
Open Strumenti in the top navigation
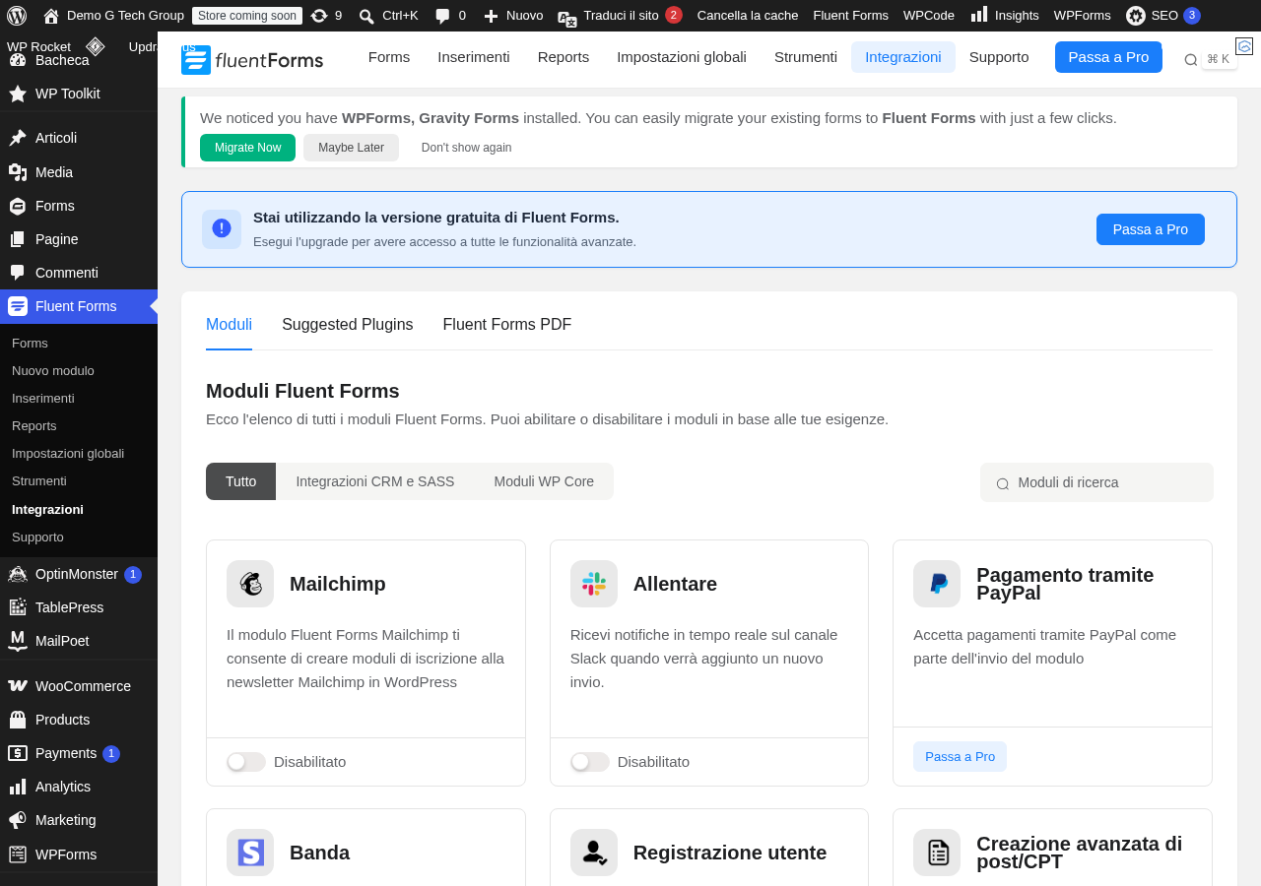806,57
